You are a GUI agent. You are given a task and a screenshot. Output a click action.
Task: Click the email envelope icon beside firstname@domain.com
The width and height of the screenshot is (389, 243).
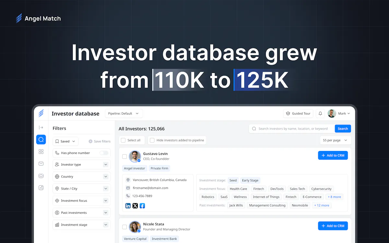pos(128,188)
